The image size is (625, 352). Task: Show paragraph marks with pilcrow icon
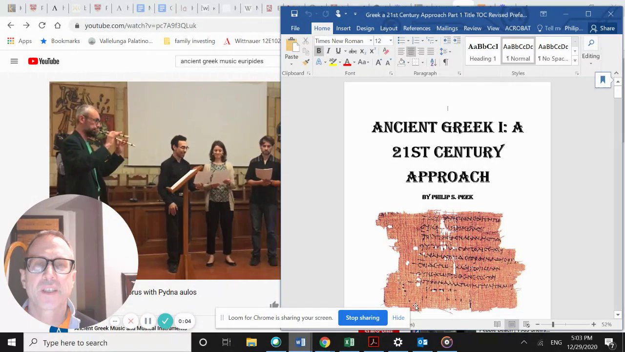pyautogui.click(x=445, y=62)
